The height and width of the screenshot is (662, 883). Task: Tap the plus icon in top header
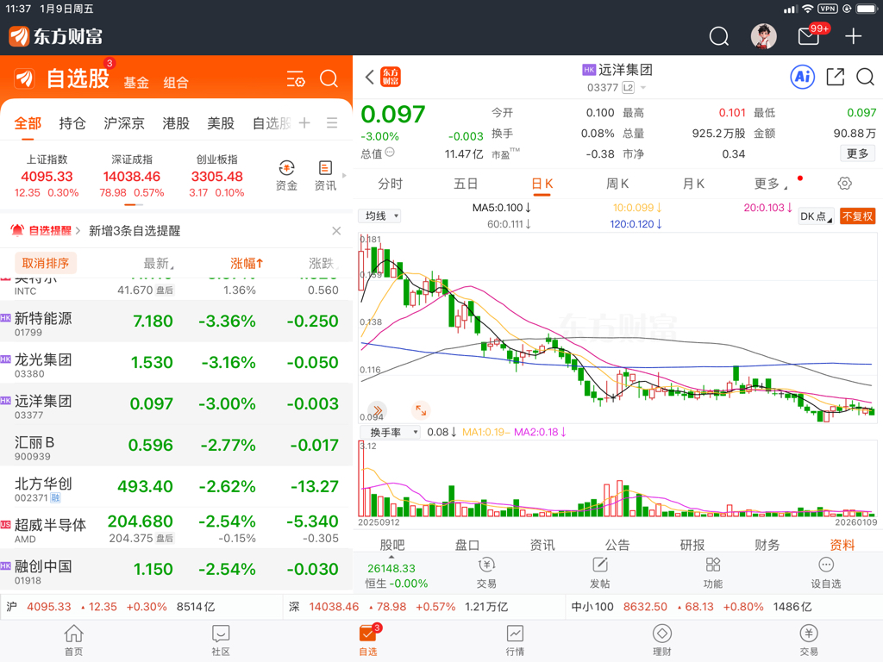coord(853,36)
